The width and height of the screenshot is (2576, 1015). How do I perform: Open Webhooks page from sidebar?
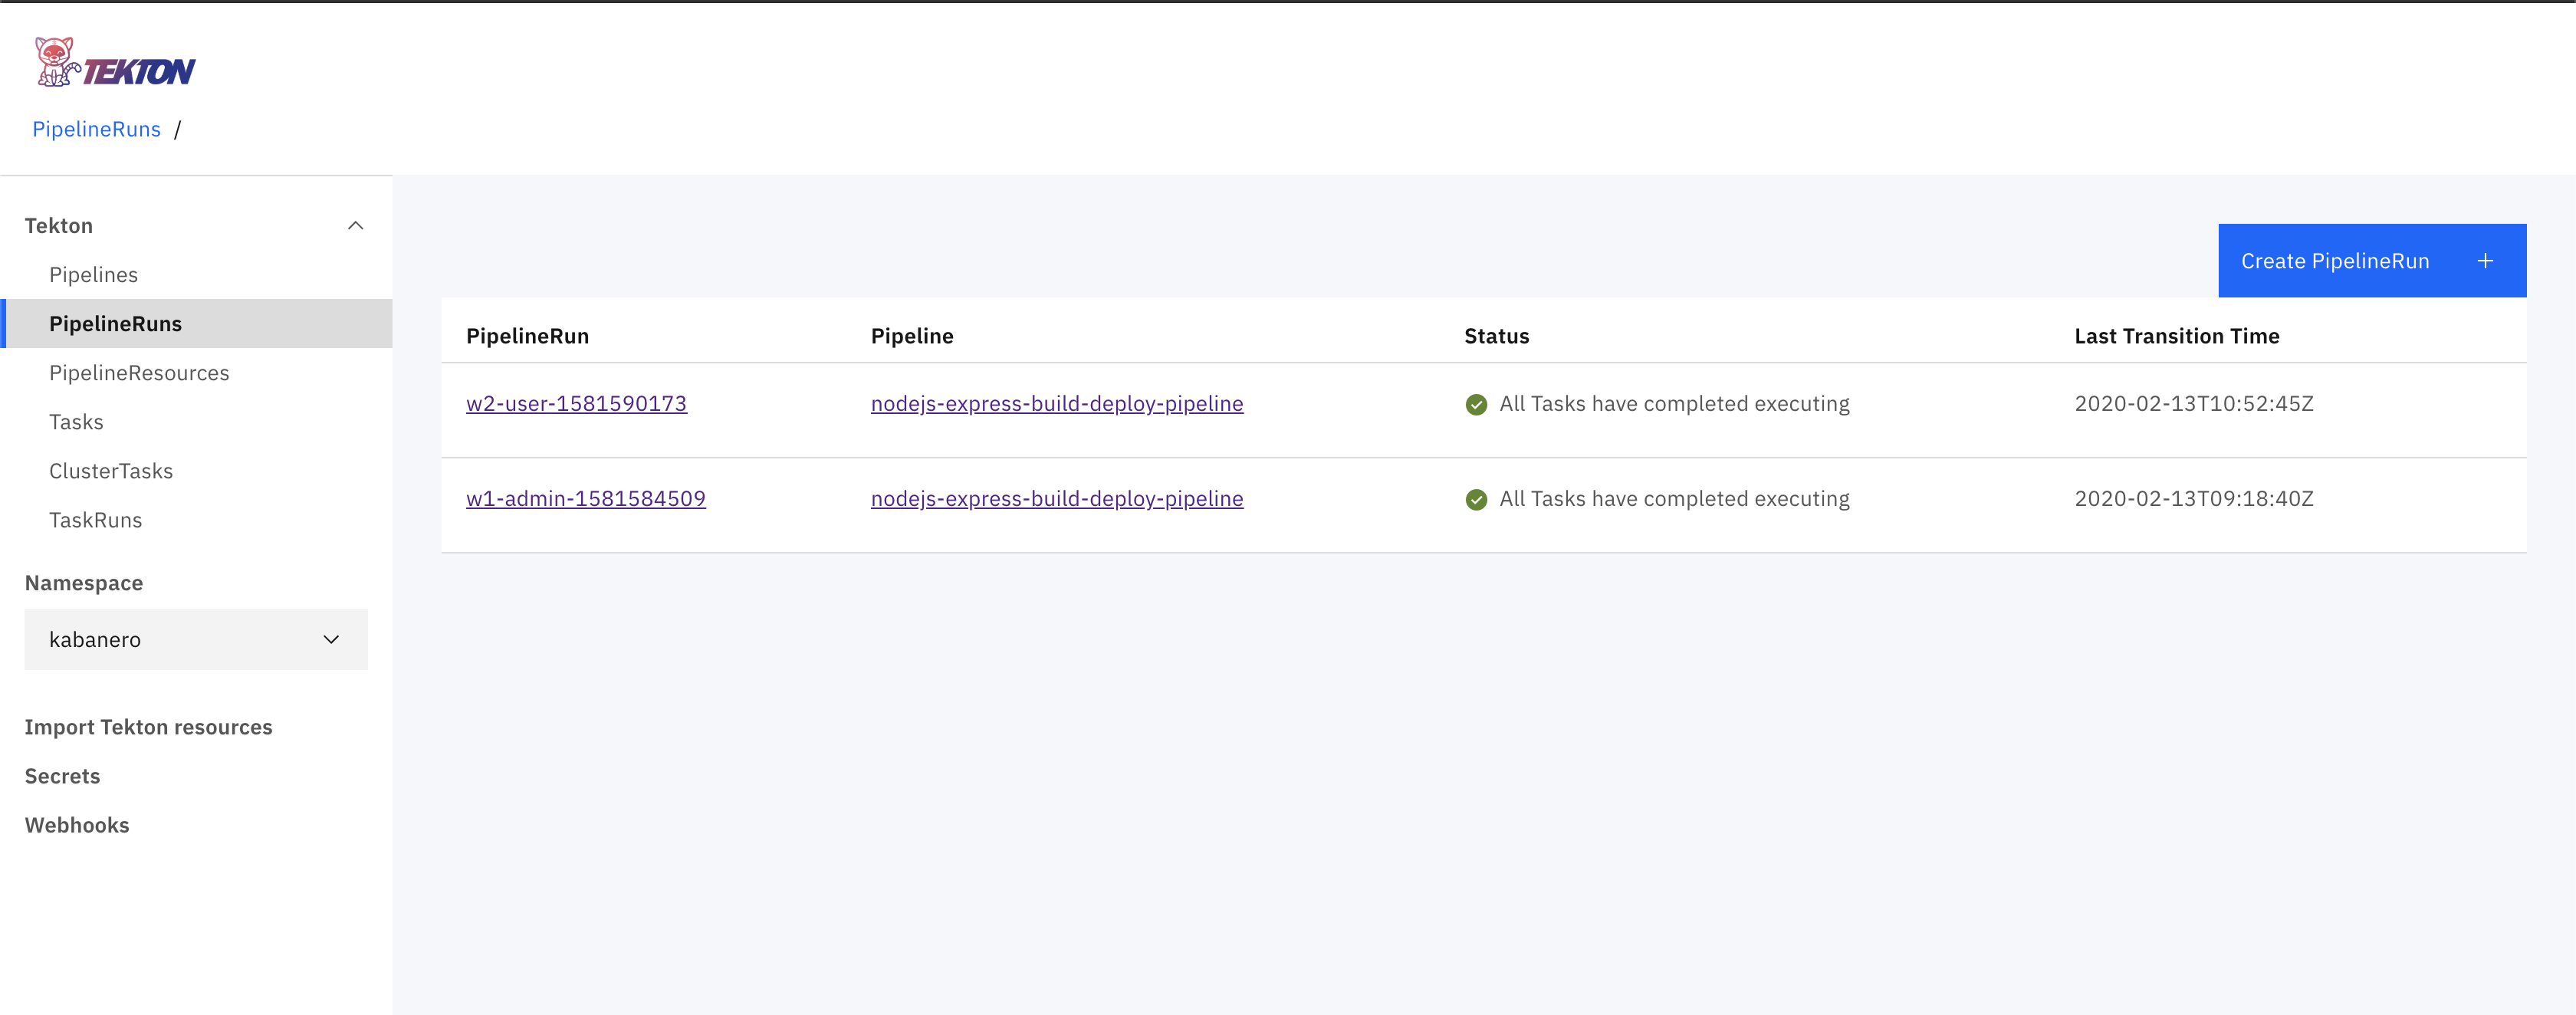coord(77,825)
